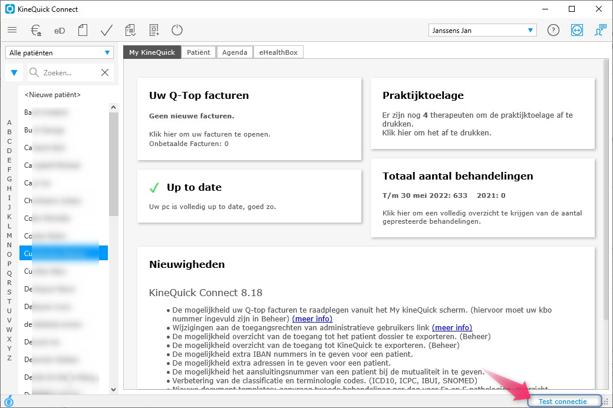Click the blank document toolbar icon
This screenshot has height=408, width=613.
click(83, 30)
